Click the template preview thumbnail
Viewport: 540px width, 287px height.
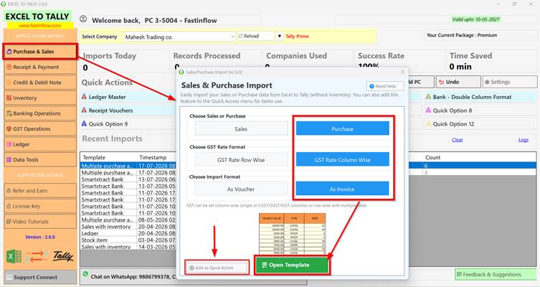click(x=292, y=234)
